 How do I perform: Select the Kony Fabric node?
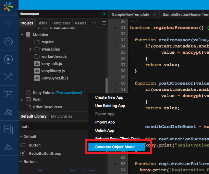[43, 93]
